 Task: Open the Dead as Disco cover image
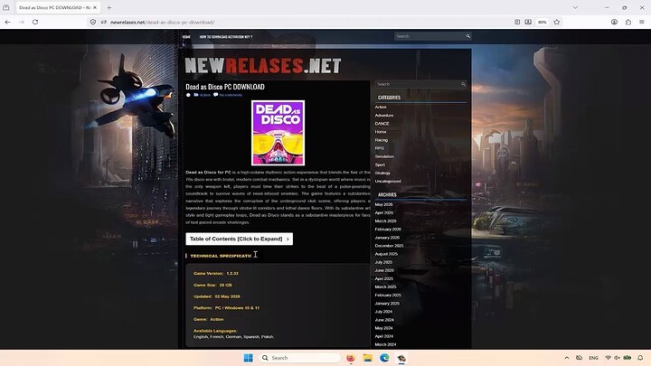tap(278, 133)
